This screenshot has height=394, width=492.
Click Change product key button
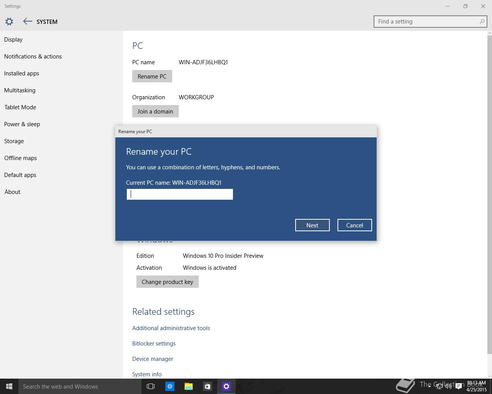pyautogui.click(x=167, y=282)
